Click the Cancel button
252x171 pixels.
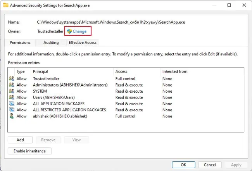210,165
